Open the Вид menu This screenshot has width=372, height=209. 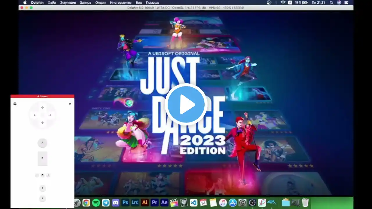click(139, 3)
